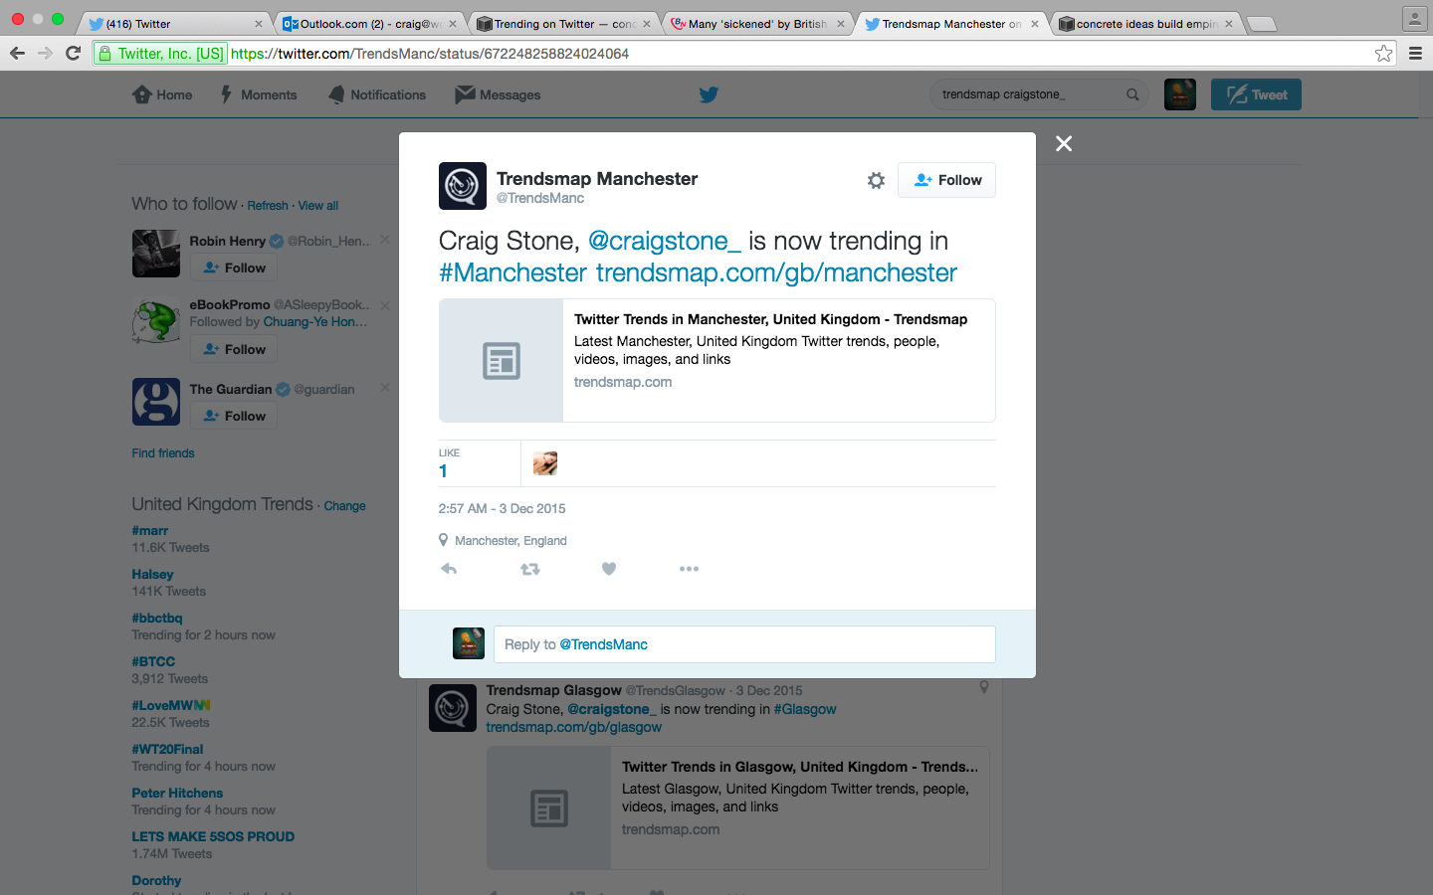Click the Reply to @TrendsManc field
The width and height of the screenshot is (1433, 895).
(744, 644)
